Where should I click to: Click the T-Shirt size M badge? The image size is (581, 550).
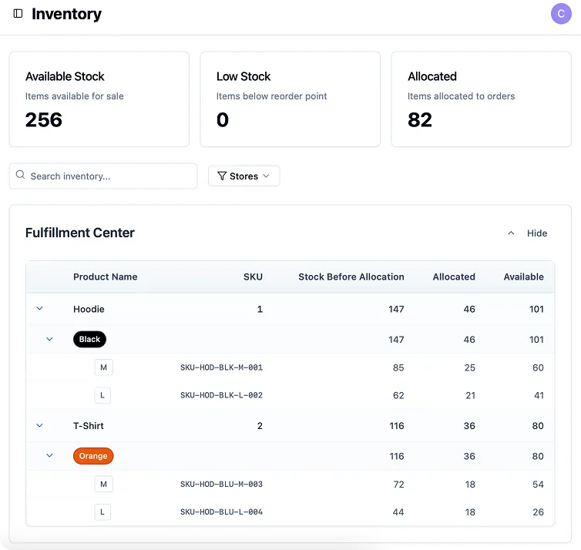coord(103,485)
